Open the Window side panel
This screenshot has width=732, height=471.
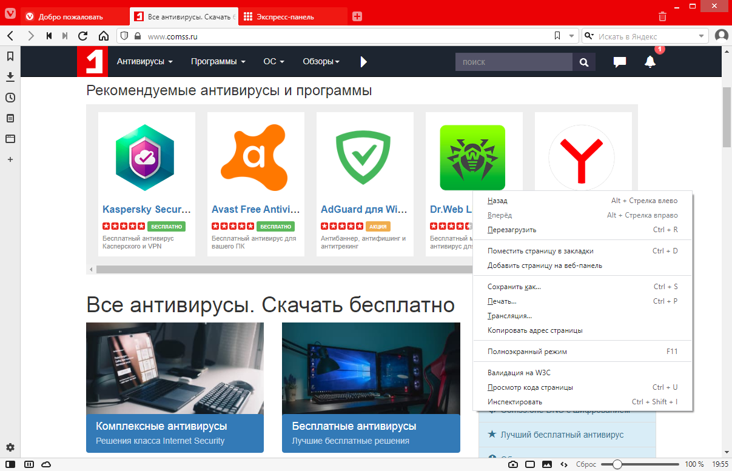10,139
